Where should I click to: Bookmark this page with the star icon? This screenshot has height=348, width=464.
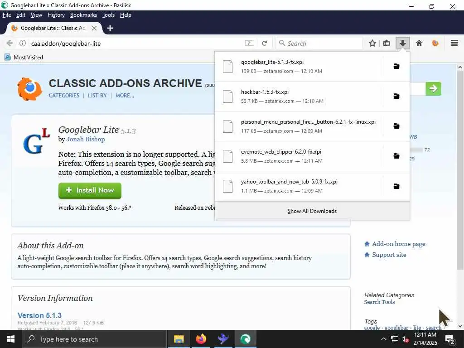(372, 43)
